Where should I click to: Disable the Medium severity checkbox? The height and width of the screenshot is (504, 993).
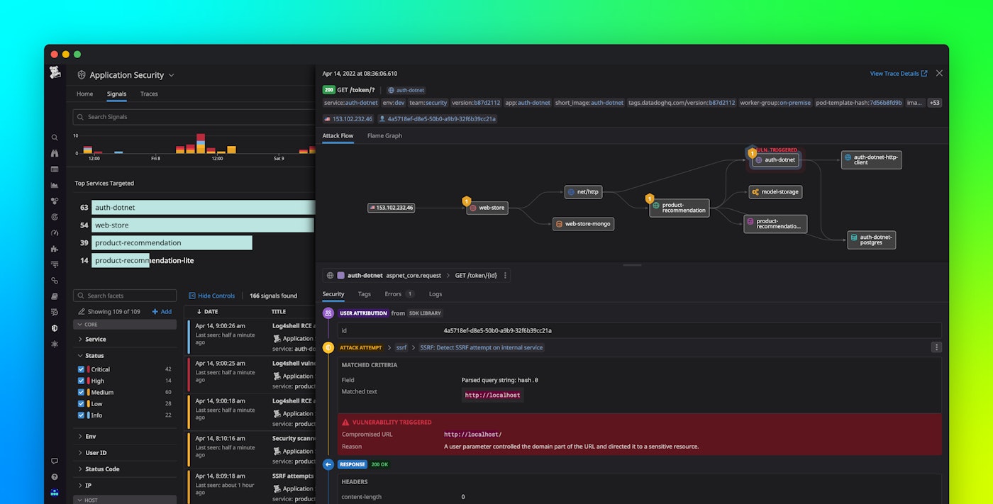click(80, 392)
